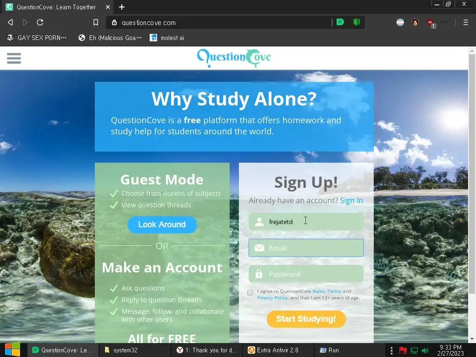This screenshot has height=357, width=476.
Task: Click the padlock site security icon
Action: tap(114, 22)
